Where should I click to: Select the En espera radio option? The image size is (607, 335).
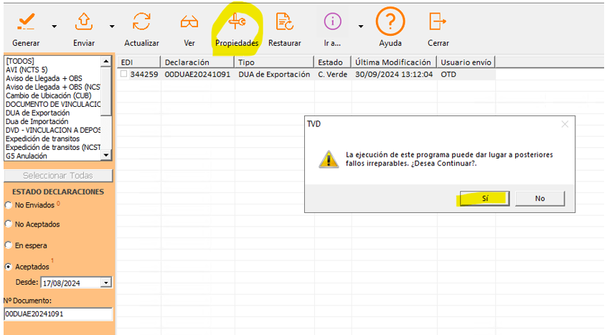pyautogui.click(x=9, y=245)
